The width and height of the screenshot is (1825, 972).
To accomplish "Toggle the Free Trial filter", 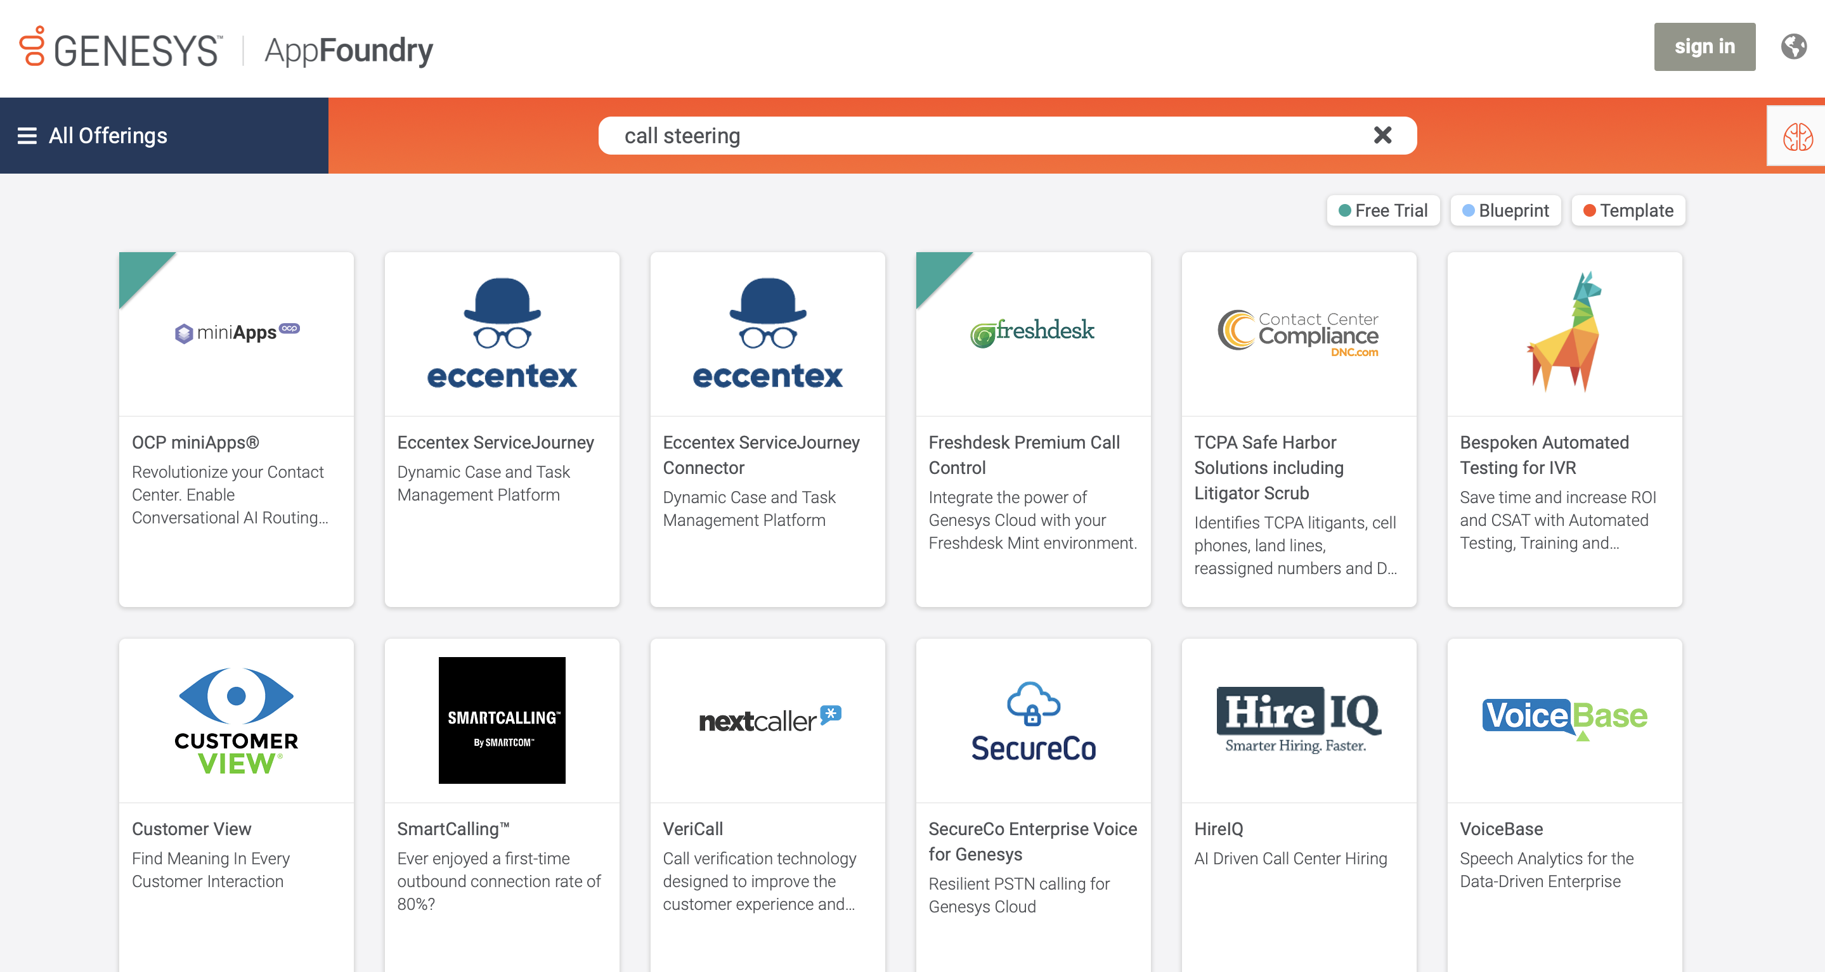I will [1382, 210].
